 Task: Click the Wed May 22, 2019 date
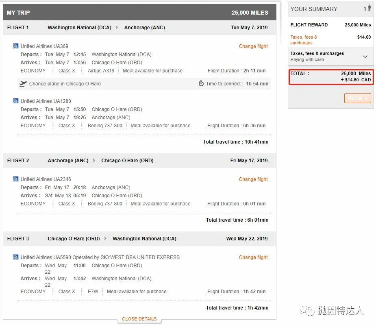[x=247, y=238]
